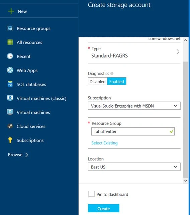
Task: Click the Cloud services gears icon
Action: (10, 126)
